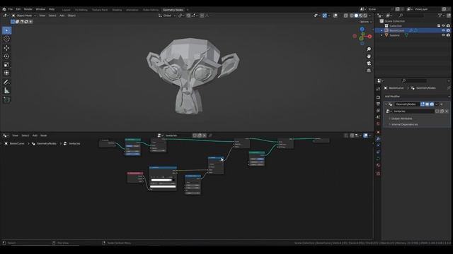Screen dimensions: 453x254
Task: Hide BezierCurve in viewport via eye icon
Action: (444, 30)
